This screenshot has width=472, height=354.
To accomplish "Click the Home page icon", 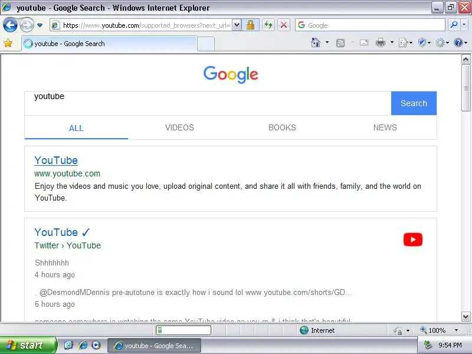I will [316, 42].
